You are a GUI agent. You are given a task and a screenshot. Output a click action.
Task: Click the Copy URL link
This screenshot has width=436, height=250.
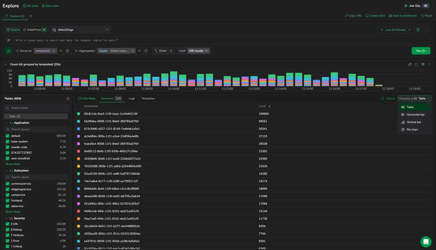pyautogui.click(x=353, y=16)
